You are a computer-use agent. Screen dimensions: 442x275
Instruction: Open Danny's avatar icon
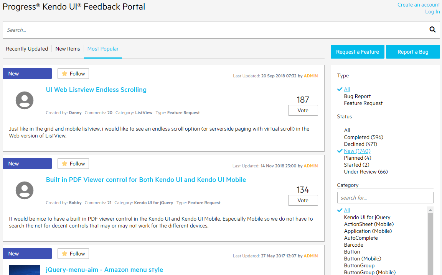[x=25, y=100]
